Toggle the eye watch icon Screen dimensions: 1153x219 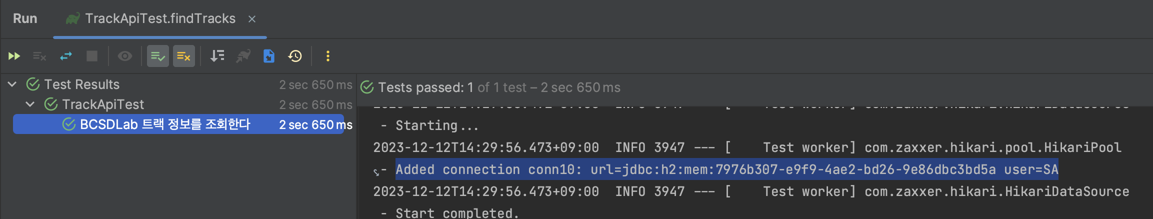[x=124, y=56]
